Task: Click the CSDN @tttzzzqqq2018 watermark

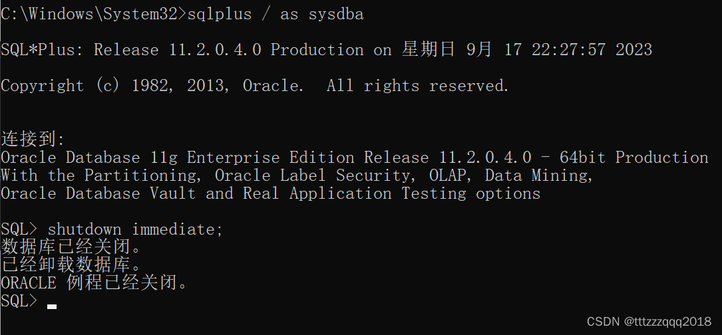Action: point(649,321)
